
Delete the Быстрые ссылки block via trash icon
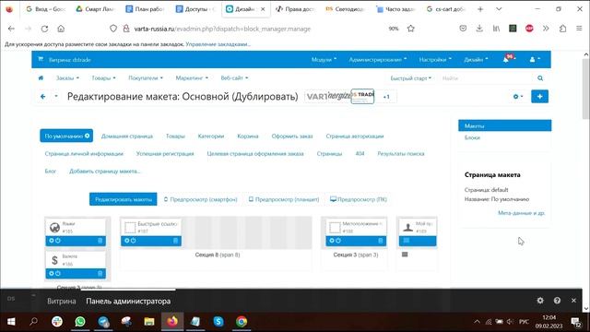click(x=175, y=241)
